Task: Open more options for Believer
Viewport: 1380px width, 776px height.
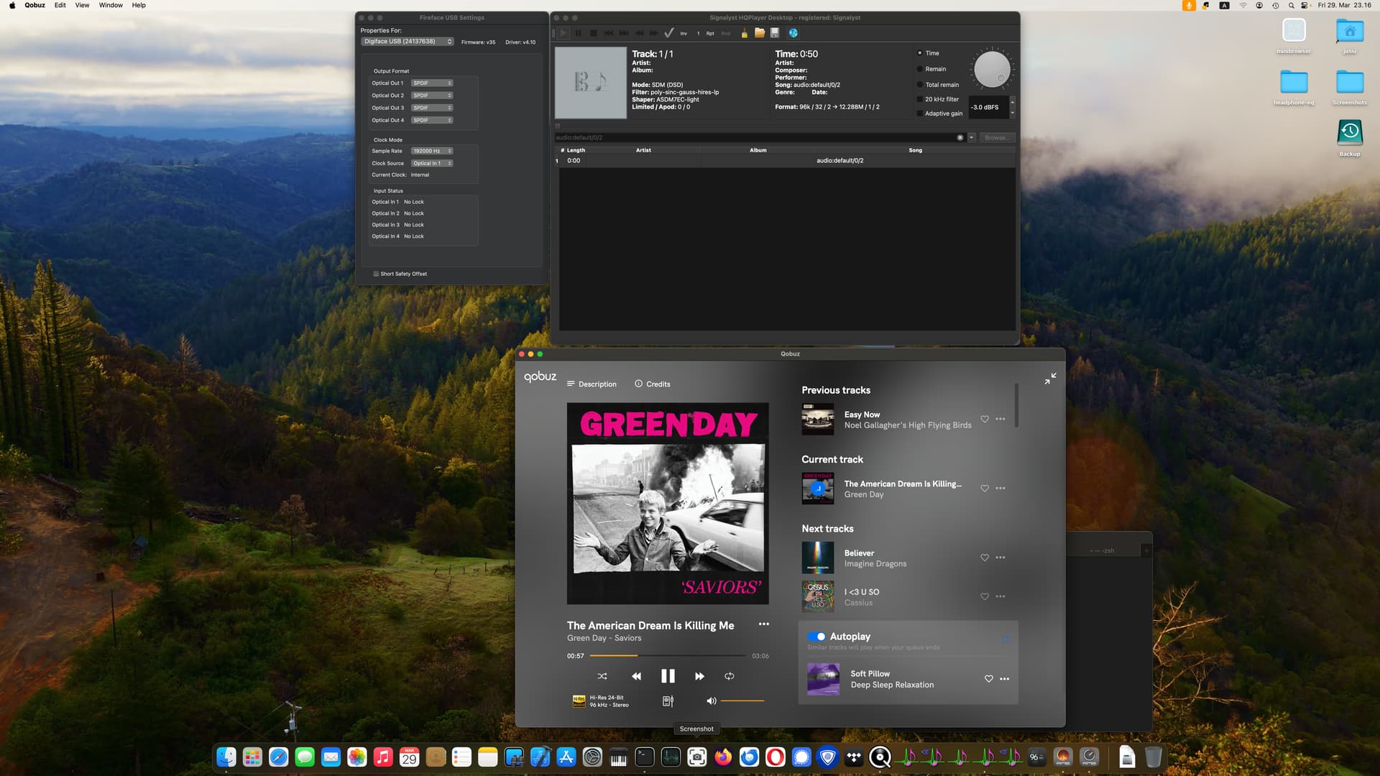Action: 1000,558
